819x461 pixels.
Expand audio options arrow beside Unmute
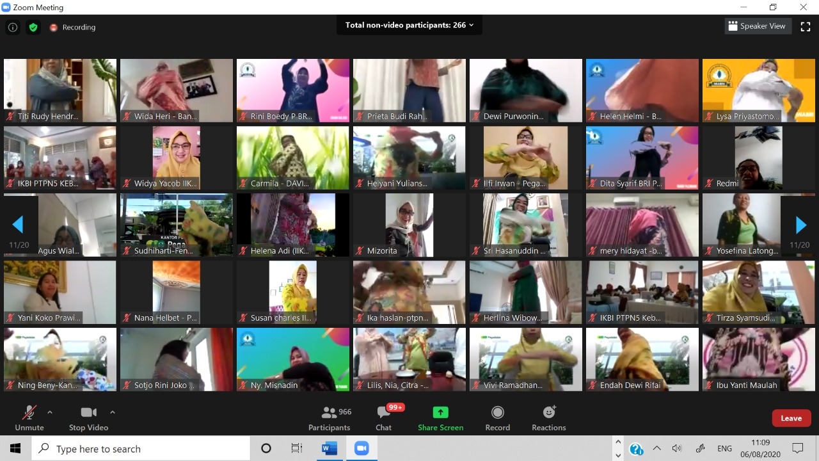pos(50,412)
